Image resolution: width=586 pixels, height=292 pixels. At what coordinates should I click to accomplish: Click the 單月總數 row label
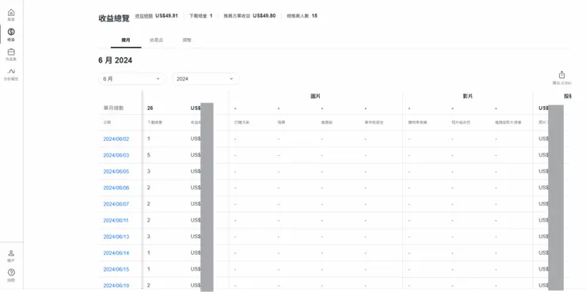click(x=113, y=108)
